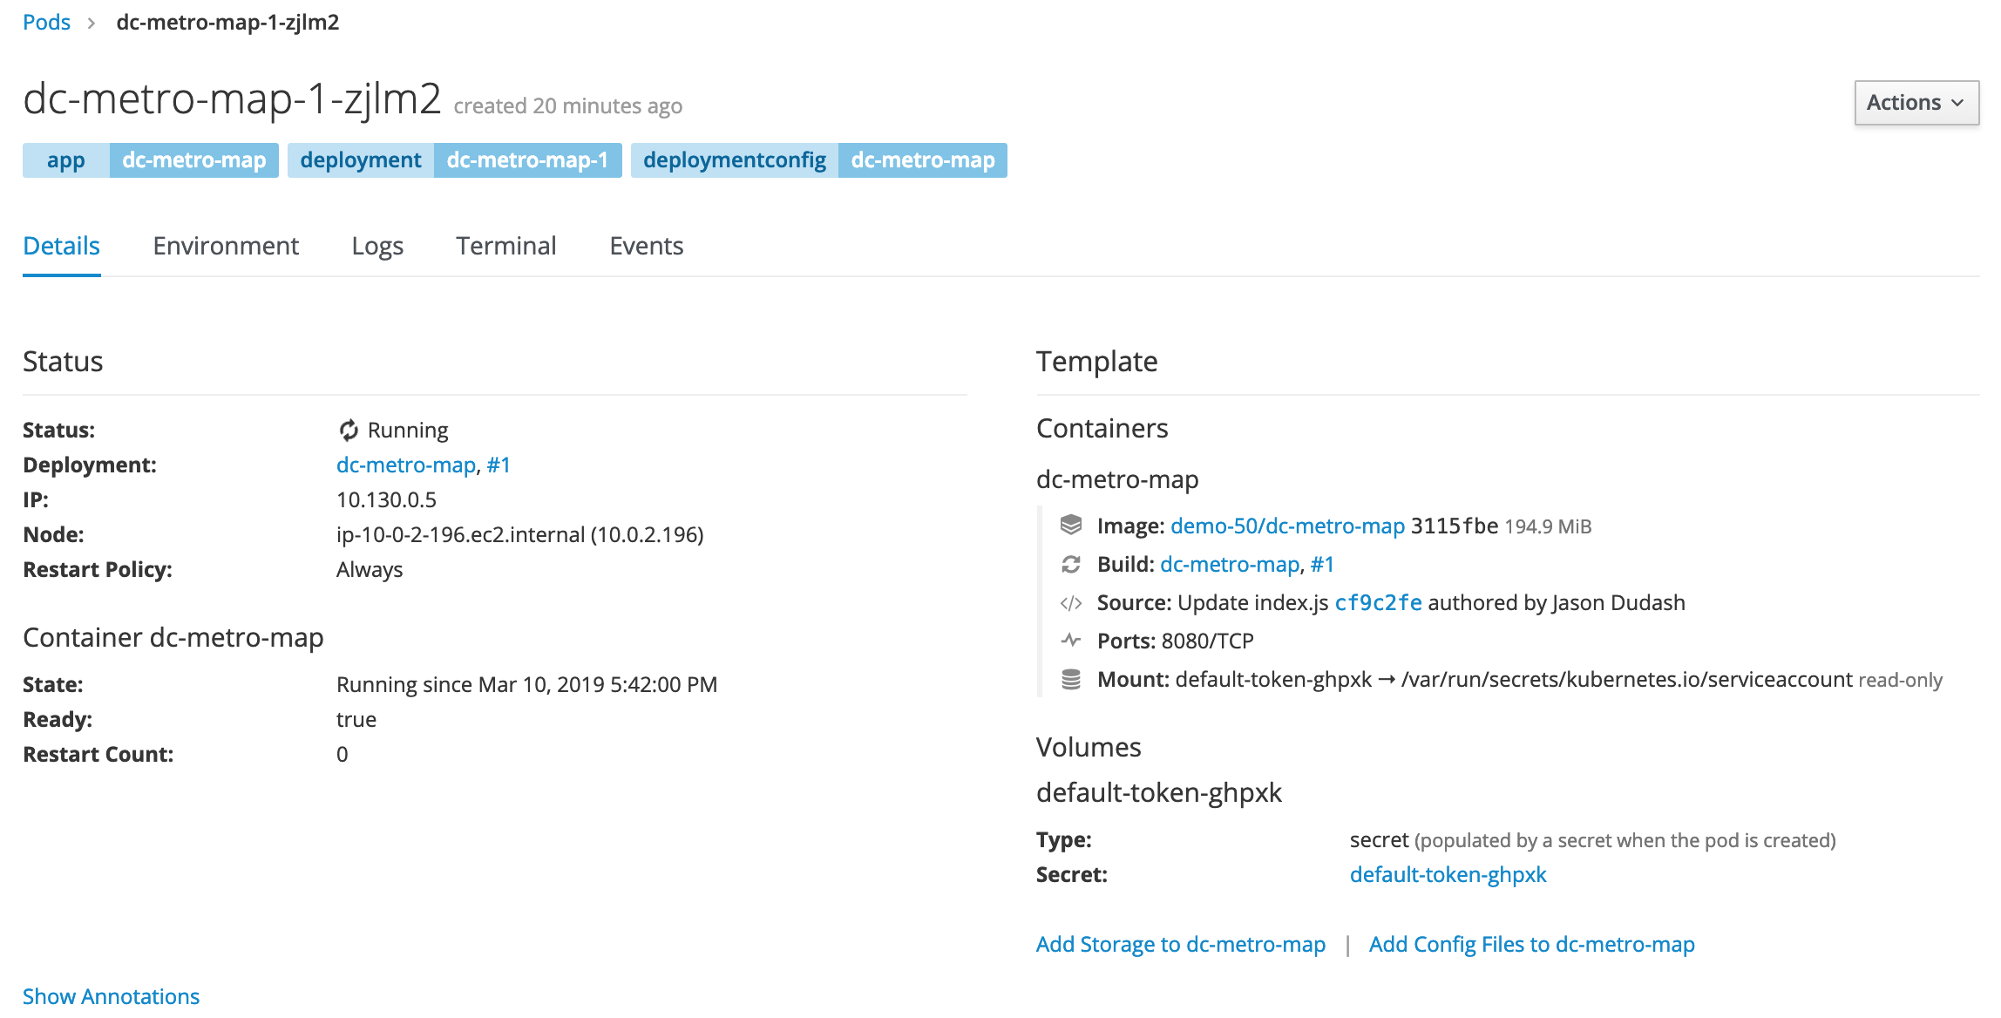2001x1018 pixels.
Task: Expand the Show Annotations section
Action: (x=111, y=996)
